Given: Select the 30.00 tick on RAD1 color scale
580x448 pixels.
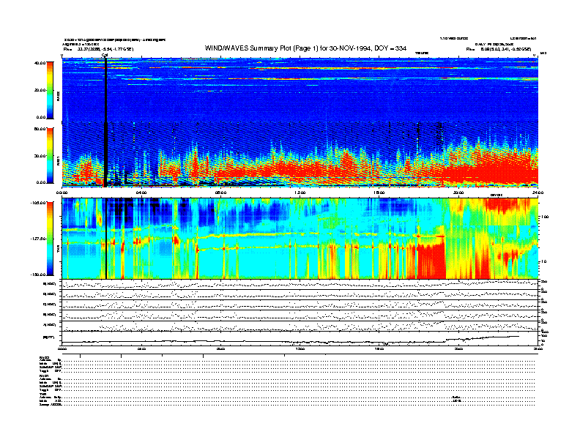Looking at the screenshot, I should click(40, 156).
